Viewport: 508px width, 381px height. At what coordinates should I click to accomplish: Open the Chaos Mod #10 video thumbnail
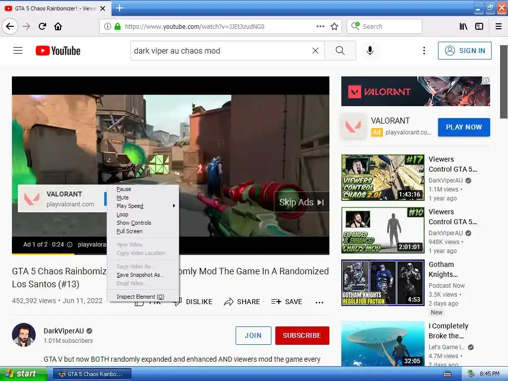tap(382, 230)
